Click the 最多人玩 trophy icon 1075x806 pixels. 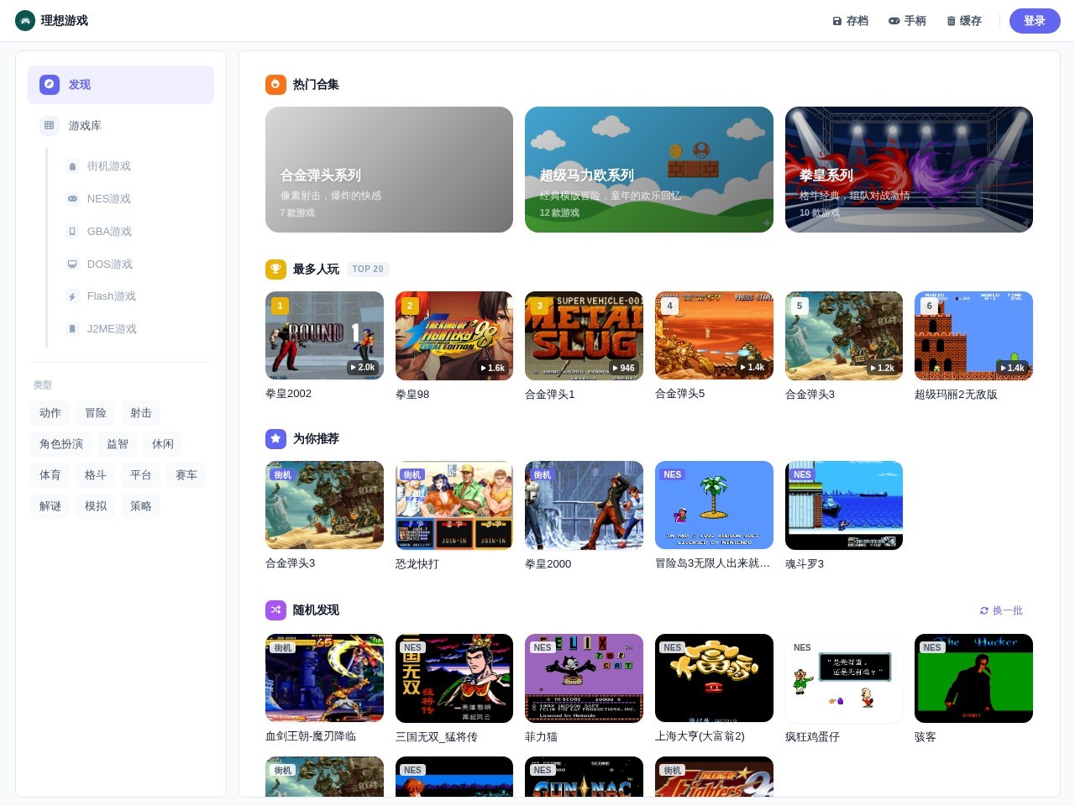tap(275, 269)
